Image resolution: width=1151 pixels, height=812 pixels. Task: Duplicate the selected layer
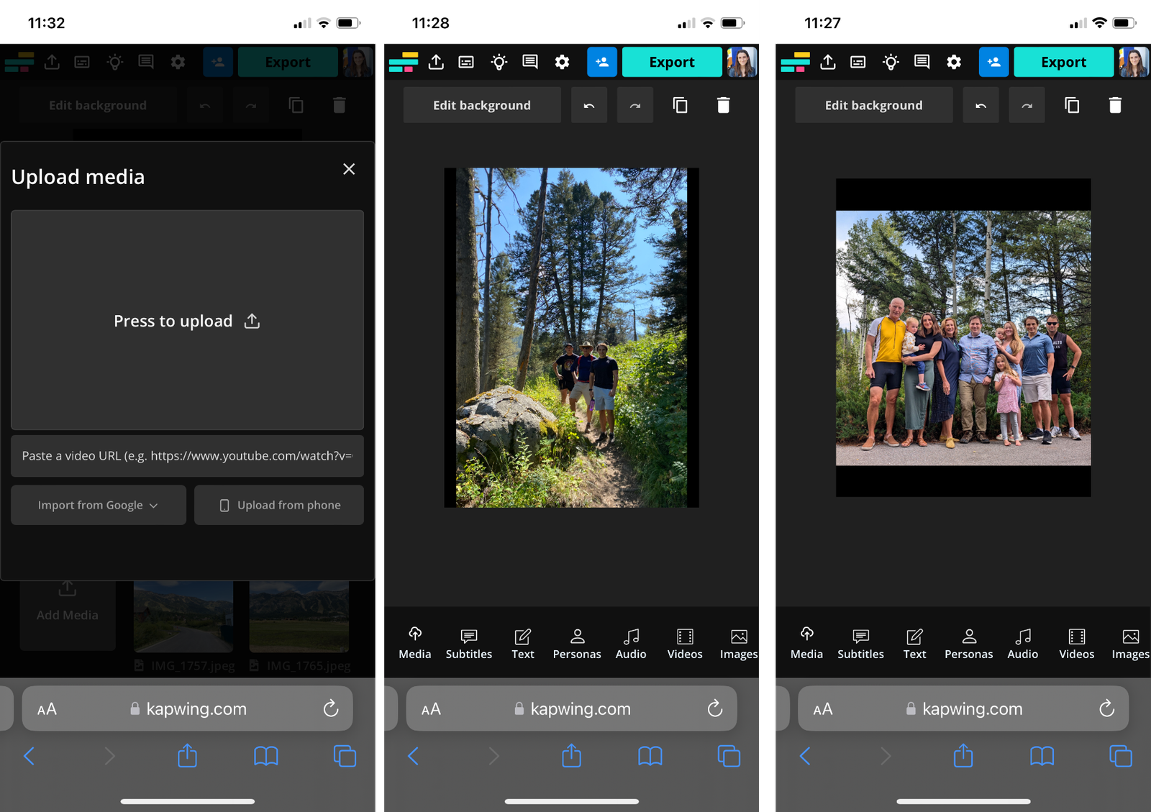[680, 105]
